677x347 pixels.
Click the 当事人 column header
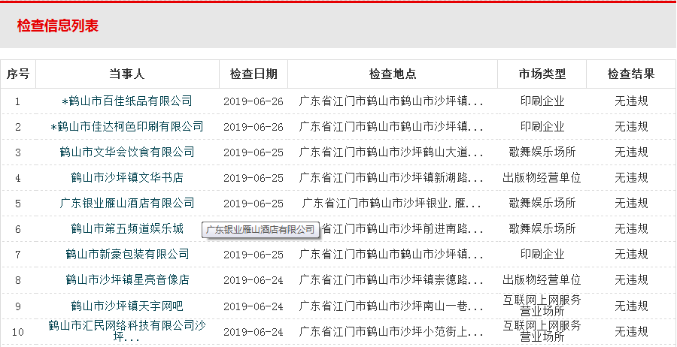pyautogui.click(x=127, y=74)
